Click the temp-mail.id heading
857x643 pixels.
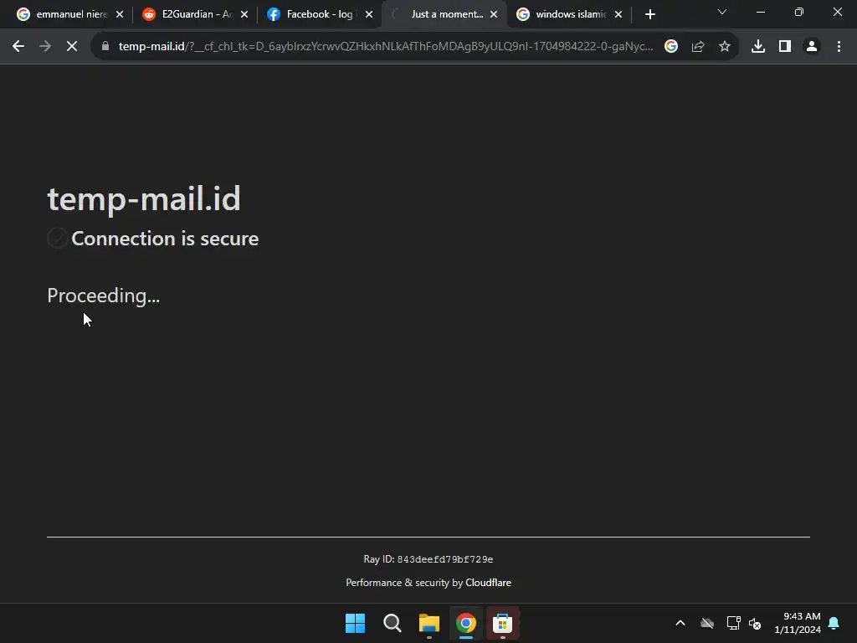144,198
